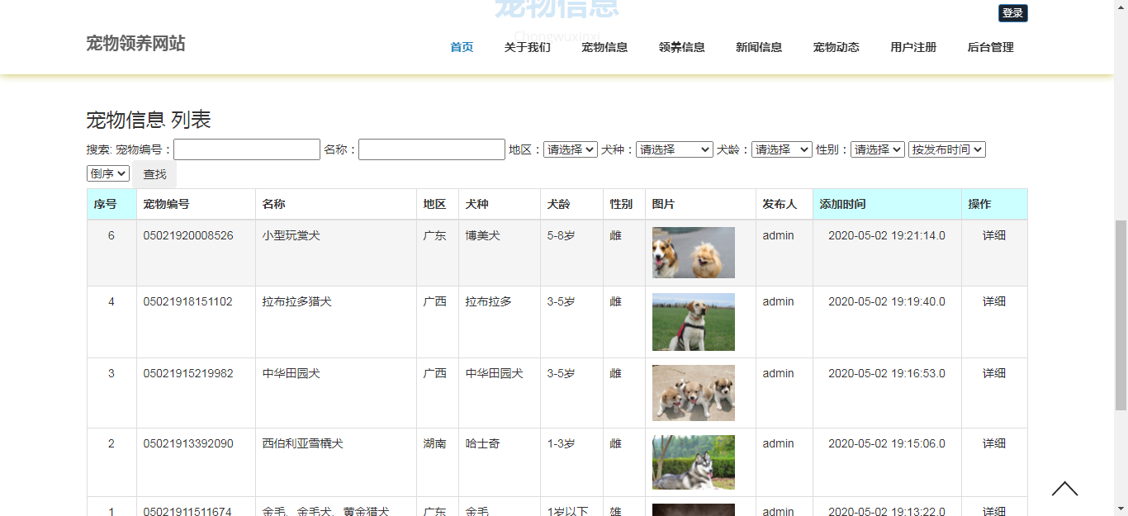
Task: Click the 名称 search input field
Action: 431,149
